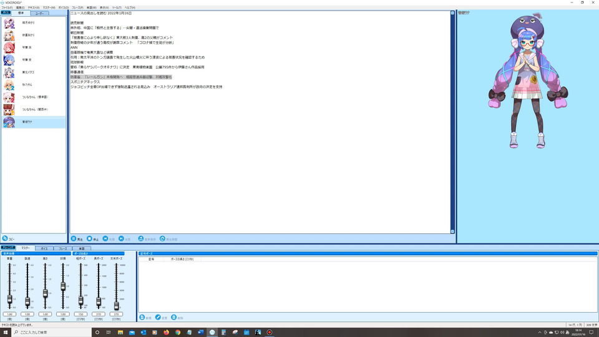The width and height of the screenshot is (599, 337).
Task: Open the ファイル(F) menu
Action: click(x=7, y=7)
